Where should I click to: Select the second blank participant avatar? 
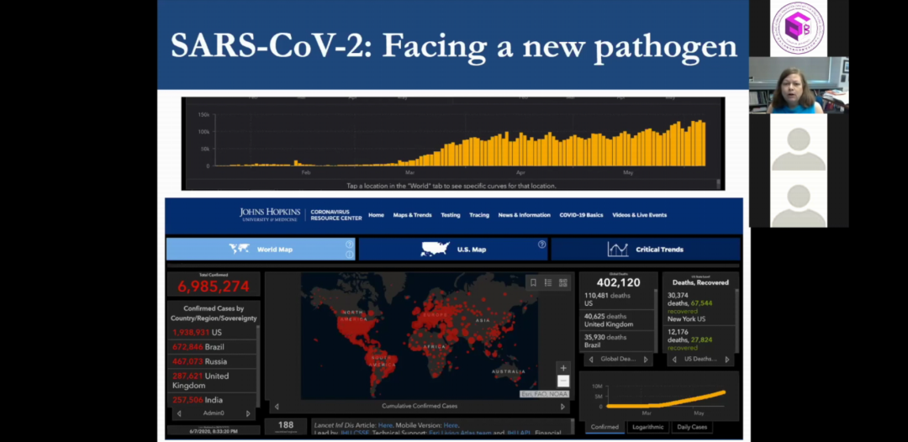[x=799, y=197]
